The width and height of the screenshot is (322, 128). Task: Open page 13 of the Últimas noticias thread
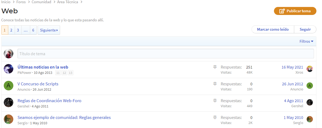(70, 73)
